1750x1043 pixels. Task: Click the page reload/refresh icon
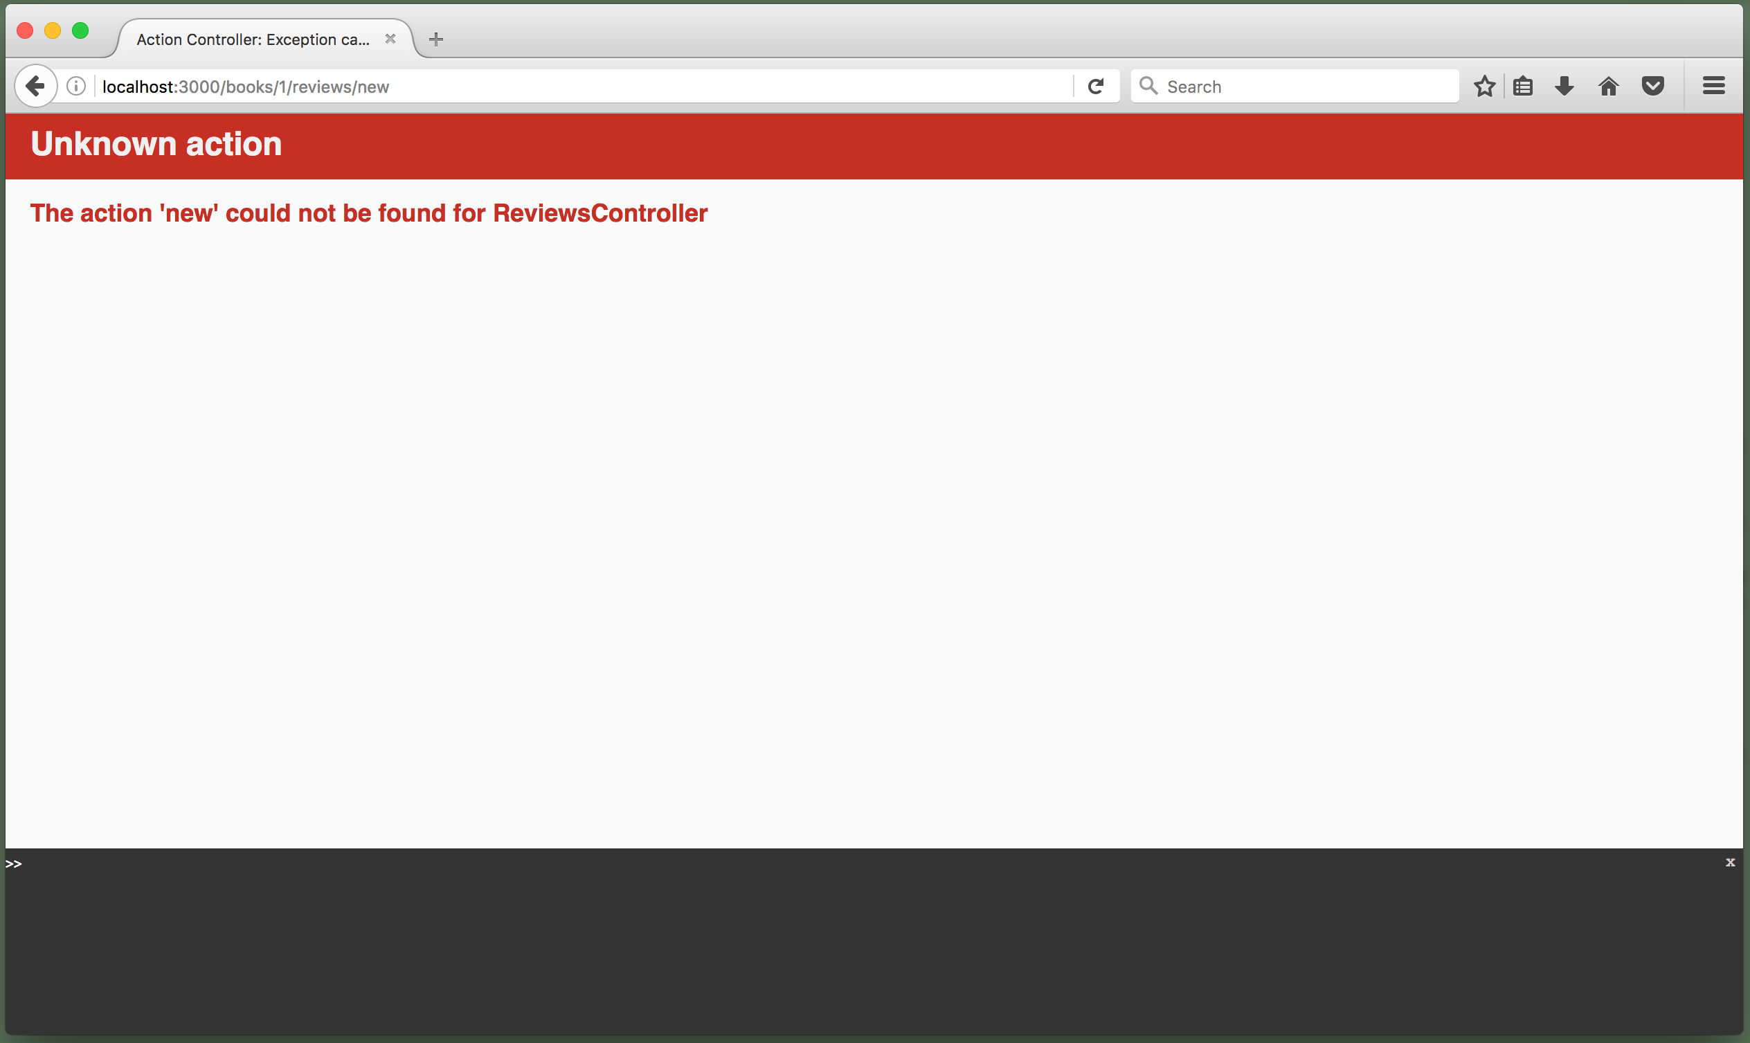tap(1096, 86)
